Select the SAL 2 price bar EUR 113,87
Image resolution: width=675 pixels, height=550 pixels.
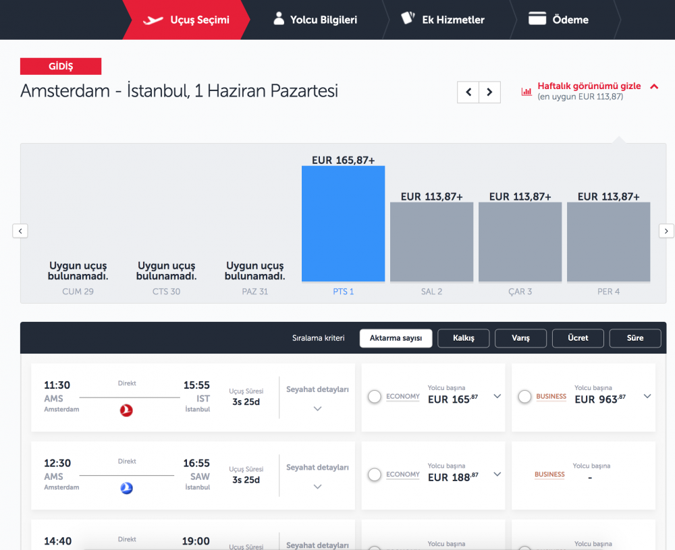(x=431, y=242)
